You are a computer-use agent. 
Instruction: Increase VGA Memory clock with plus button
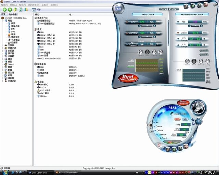154,37
